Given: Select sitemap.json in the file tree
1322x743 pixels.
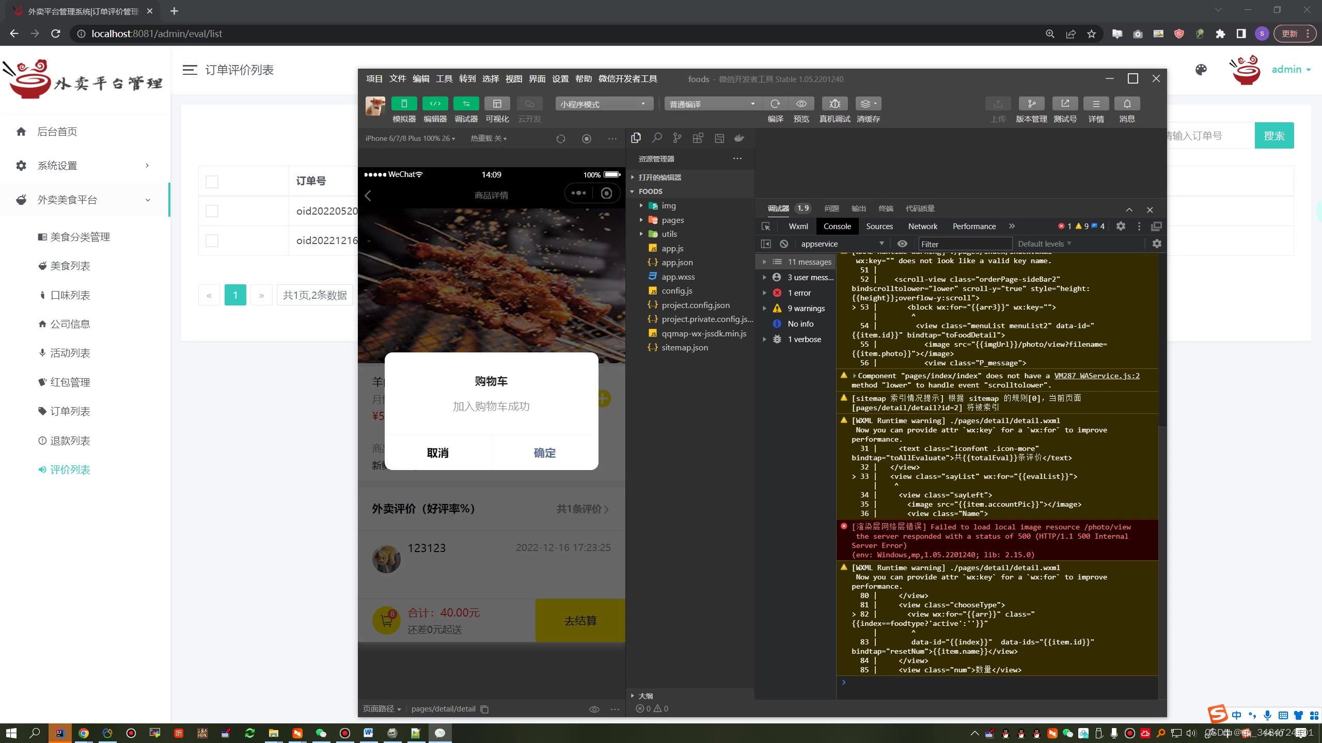Looking at the screenshot, I should (x=684, y=347).
